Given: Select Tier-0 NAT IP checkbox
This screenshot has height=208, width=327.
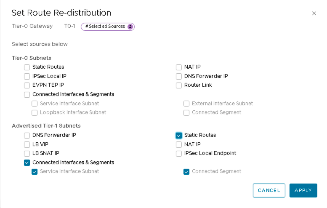Looking at the screenshot, I should (179, 67).
